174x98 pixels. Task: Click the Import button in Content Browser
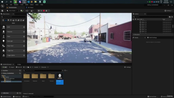11,67
